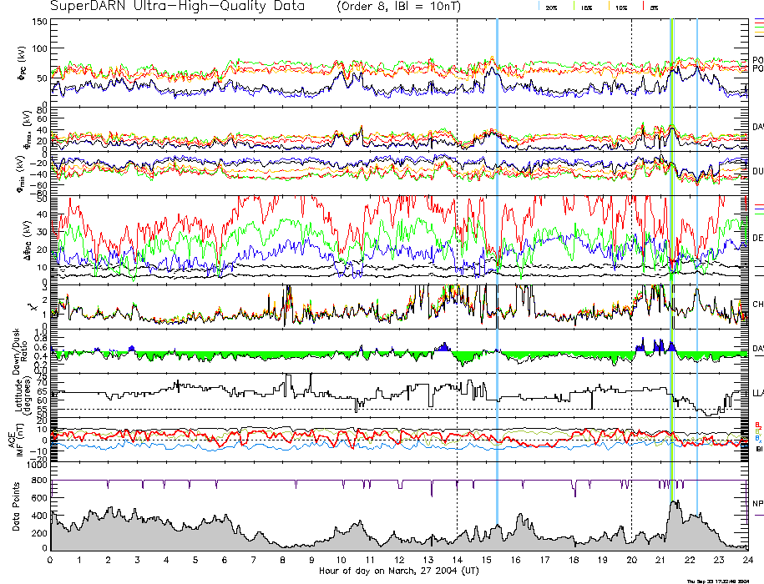Click the orange 10% legend line
764x584 pixels.
[609, 7]
